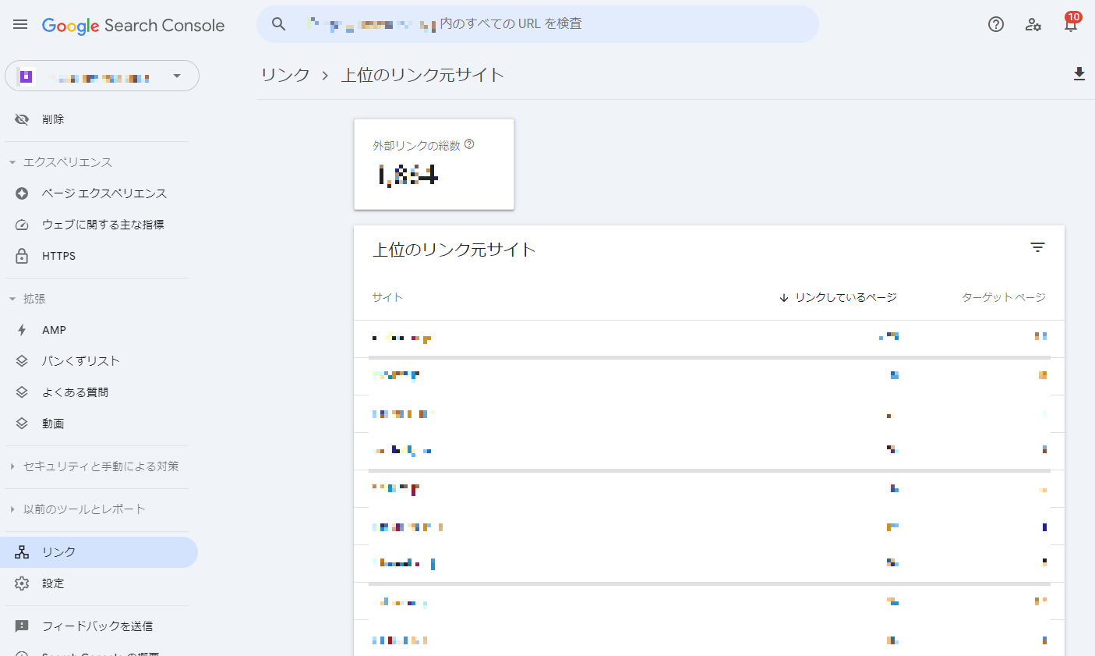The height and width of the screenshot is (656, 1095).
Task: Open ページ エクスペリエンス report
Action: [x=104, y=193]
